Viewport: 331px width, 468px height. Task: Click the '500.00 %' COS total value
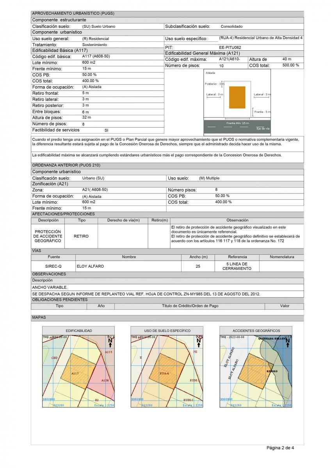[291, 65]
